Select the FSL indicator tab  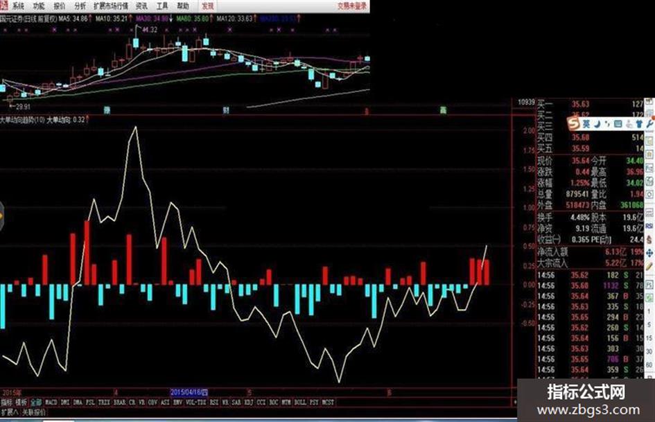pos(90,403)
